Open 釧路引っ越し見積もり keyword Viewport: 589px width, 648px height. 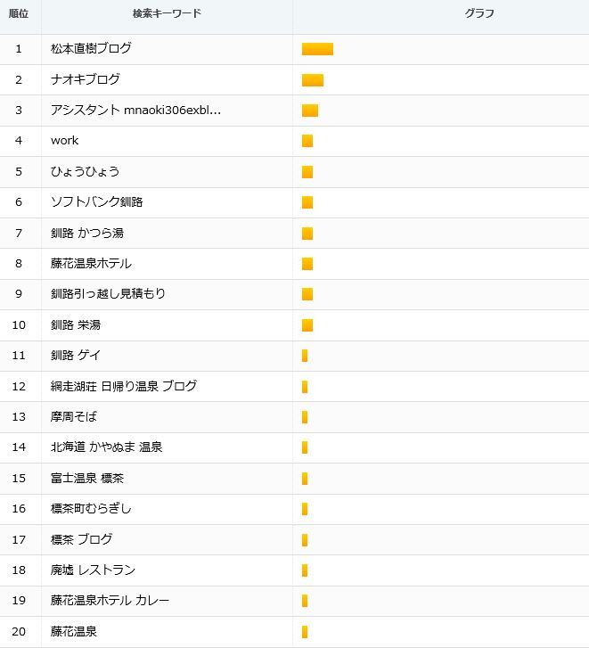pos(108,293)
